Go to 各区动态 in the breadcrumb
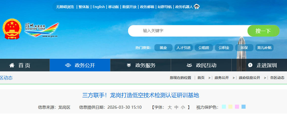287x116 pixels. [277, 78]
